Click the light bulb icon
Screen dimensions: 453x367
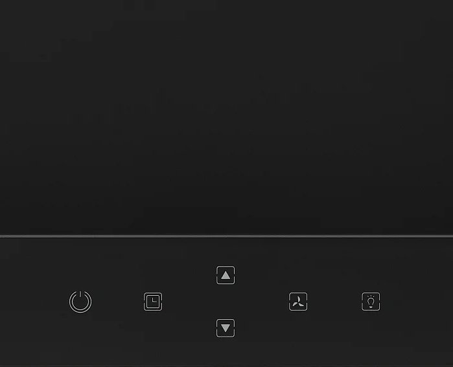point(371,302)
